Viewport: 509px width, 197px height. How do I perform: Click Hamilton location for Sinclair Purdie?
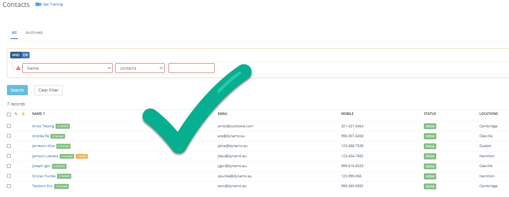pos(487,176)
